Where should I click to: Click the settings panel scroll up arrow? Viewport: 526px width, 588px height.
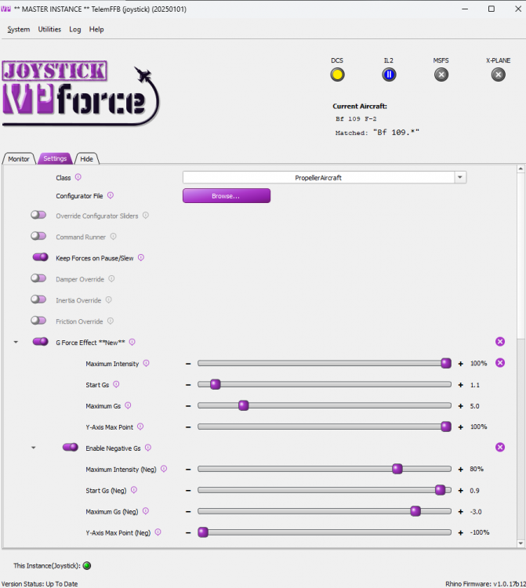521,169
